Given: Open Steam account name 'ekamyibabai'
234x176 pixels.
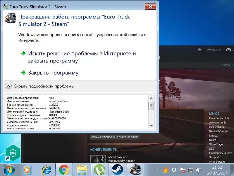Looking at the screenshot, I should (214, 50).
